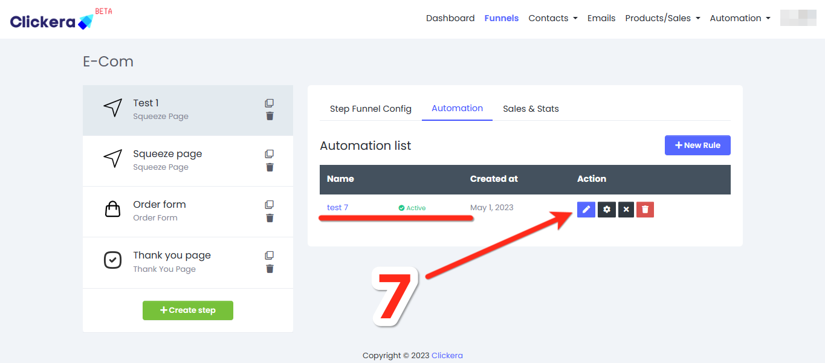Image resolution: width=825 pixels, height=363 pixels.
Task: Select the Automation tab
Action: point(457,109)
